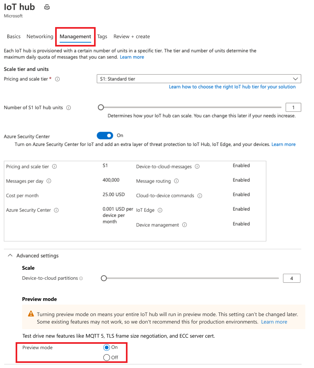Click info icon next to Message routing
The image size is (314, 368).
(176, 181)
